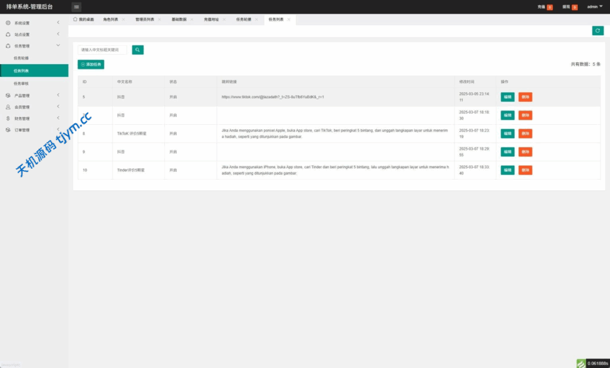
Task: Click the Chinese title keyword search field
Action: [102, 50]
